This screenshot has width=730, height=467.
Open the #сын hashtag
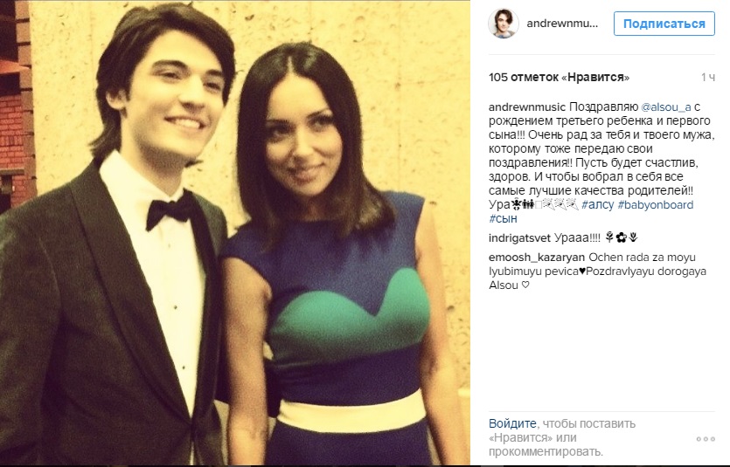click(x=503, y=219)
